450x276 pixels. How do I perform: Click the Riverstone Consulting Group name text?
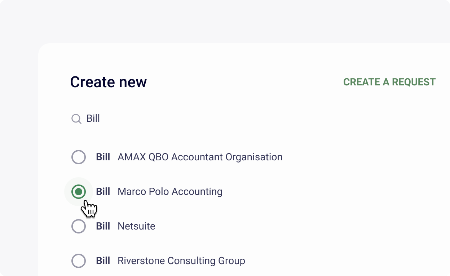point(182,261)
